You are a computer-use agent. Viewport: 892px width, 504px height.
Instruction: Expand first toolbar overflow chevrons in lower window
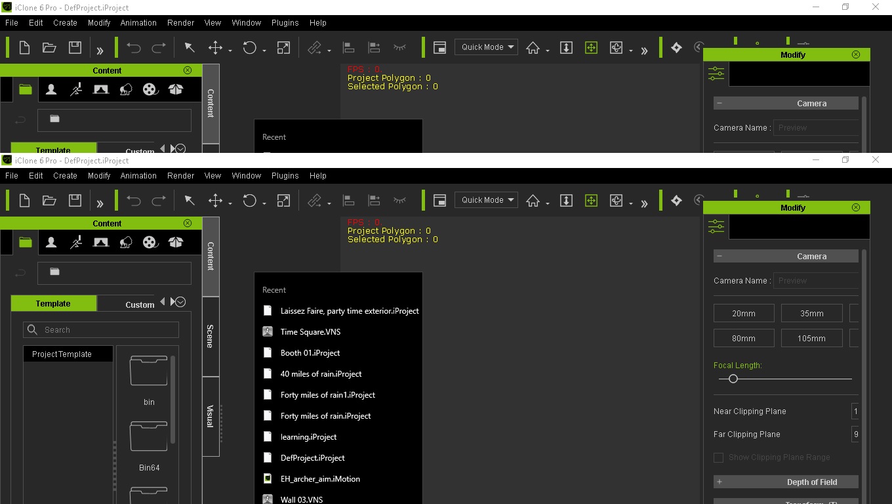[x=100, y=203]
